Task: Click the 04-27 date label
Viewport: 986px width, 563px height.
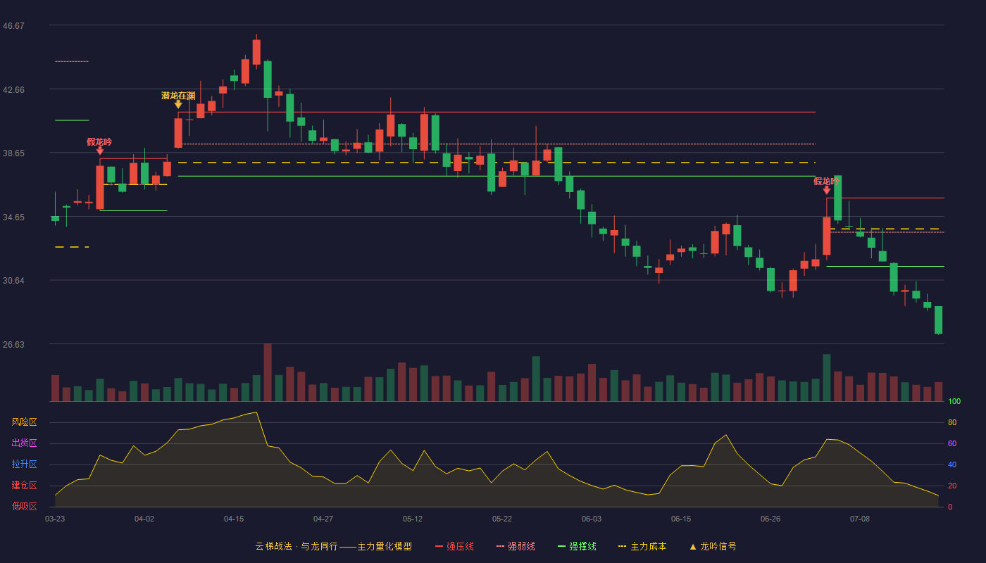Action: [x=323, y=519]
